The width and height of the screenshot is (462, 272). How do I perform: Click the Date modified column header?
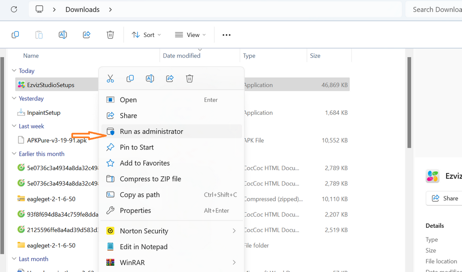coord(181,56)
